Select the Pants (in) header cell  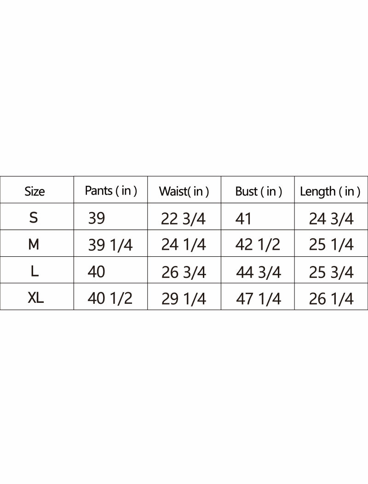[x=111, y=191]
